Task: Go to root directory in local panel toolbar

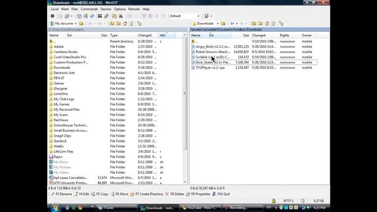Action: click(x=118, y=24)
